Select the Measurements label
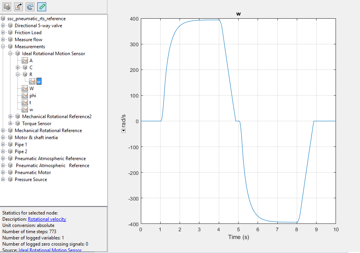360x253 pixels. click(x=30, y=47)
